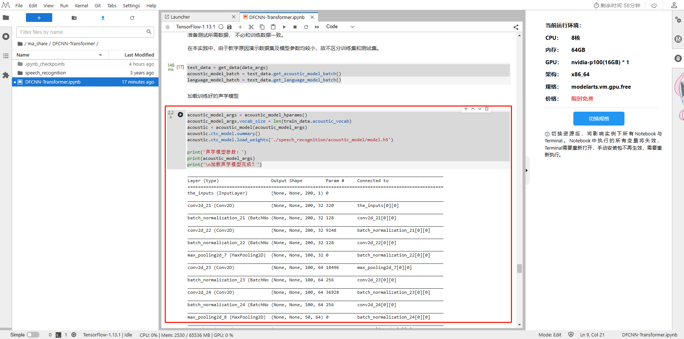Go to root folder icon in breadcrumb
This screenshot has width=684, height=339.
tap(20, 44)
